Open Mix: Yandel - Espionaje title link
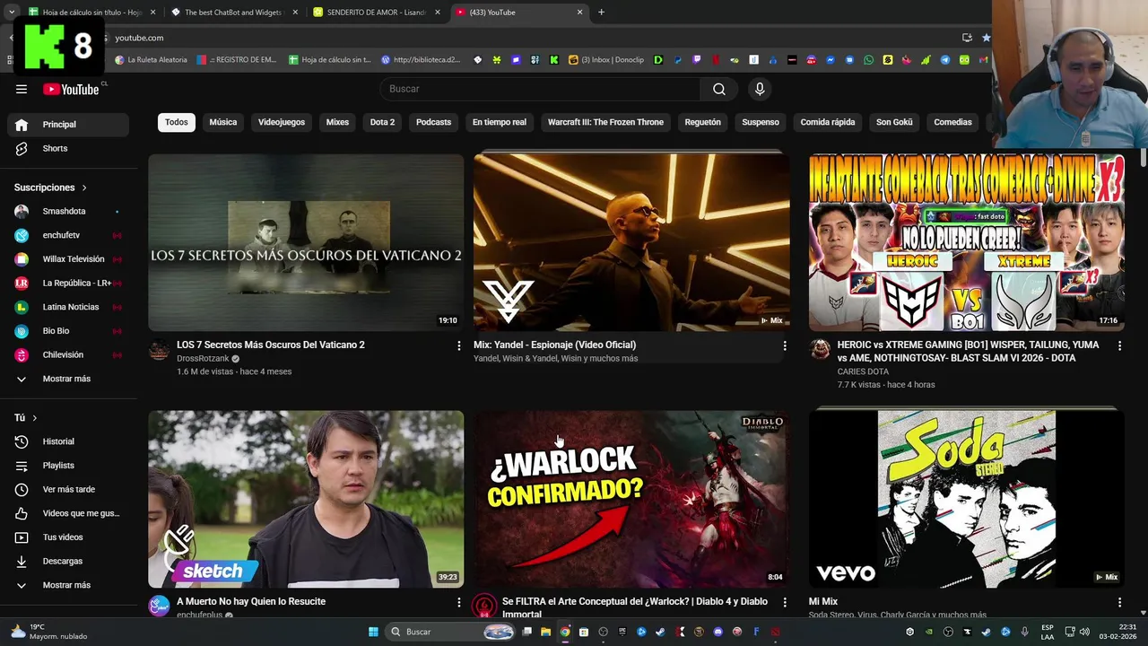 click(x=554, y=345)
